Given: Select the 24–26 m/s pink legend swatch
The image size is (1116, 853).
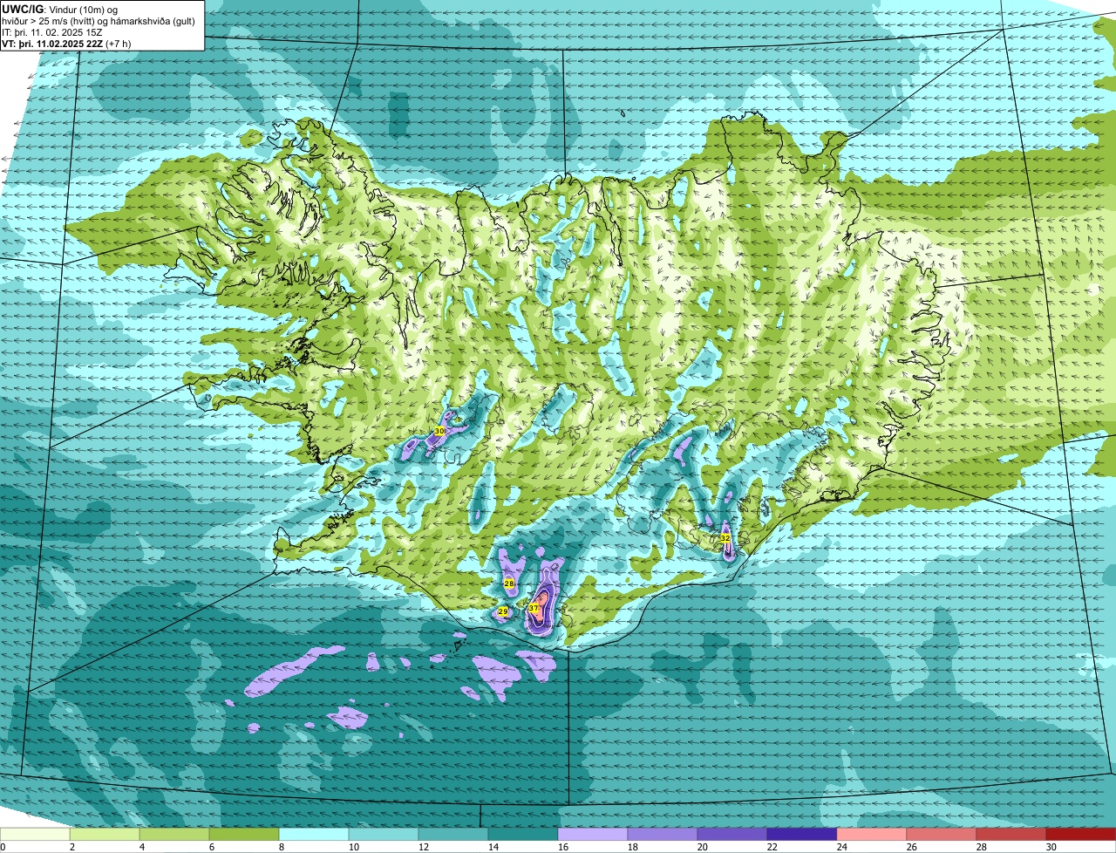Looking at the screenshot, I should pyautogui.click(x=872, y=834).
